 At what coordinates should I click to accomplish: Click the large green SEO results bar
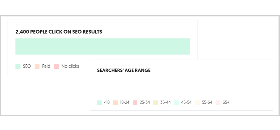(x=102, y=46)
